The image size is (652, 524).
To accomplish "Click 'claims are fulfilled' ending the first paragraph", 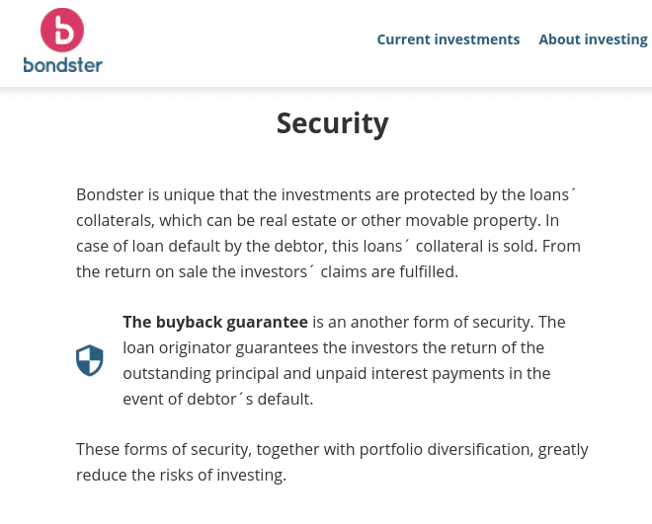I will click(389, 272).
